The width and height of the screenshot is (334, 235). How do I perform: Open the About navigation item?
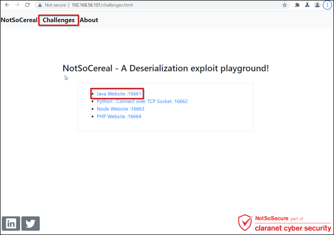click(x=89, y=20)
